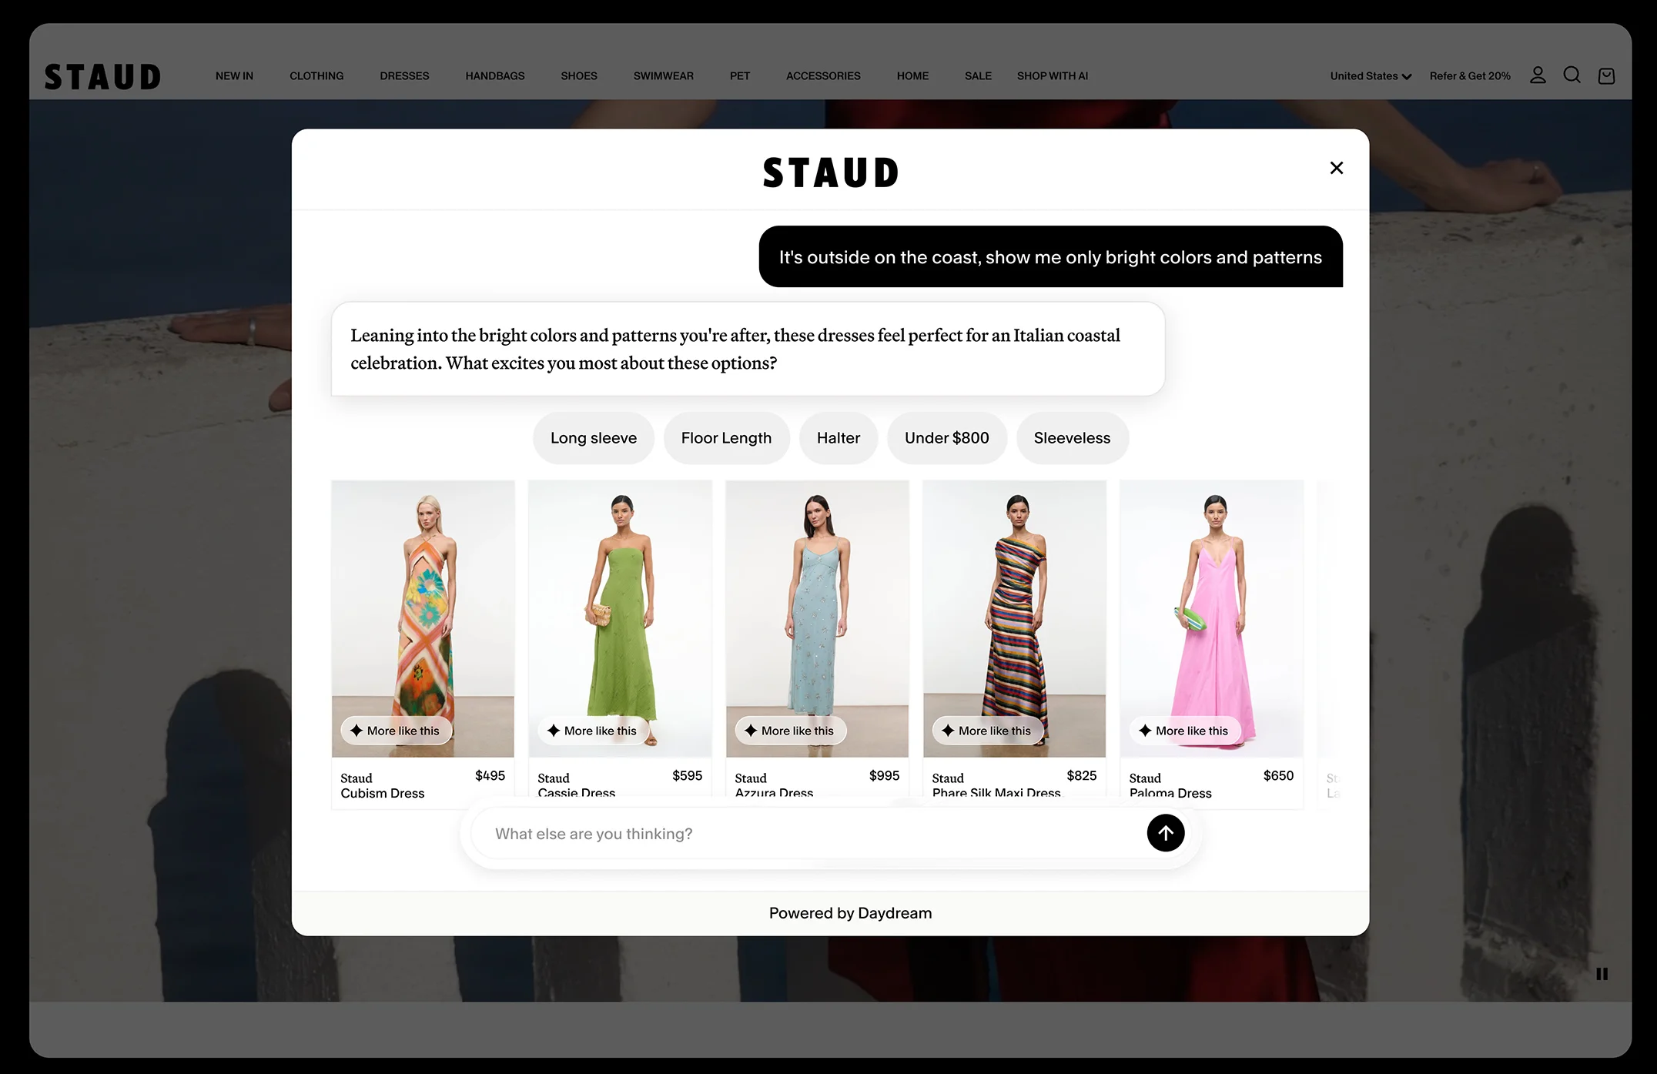
Task: Open the Home menu
Action: coord(912,76)
